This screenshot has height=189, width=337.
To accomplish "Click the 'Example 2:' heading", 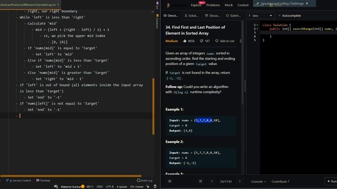I will [174, 142].
